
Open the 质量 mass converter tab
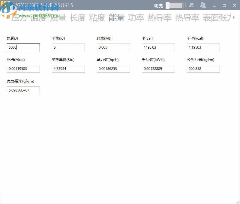[x=57, y=18]
